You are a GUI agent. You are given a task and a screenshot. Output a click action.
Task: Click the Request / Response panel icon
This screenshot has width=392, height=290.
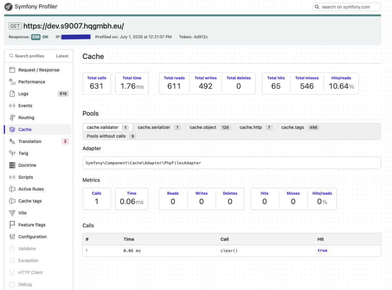point(12,70)
